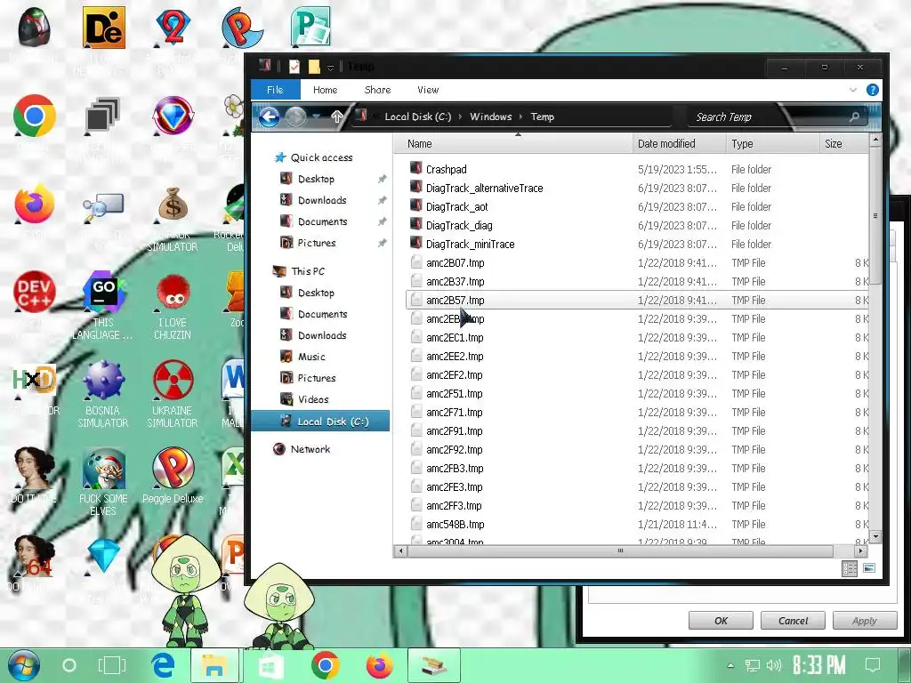Open Customize Quick Access Toolbar dropdown
Image resolution: width=911 pixels, height=683 pixels.
[331, 68]
